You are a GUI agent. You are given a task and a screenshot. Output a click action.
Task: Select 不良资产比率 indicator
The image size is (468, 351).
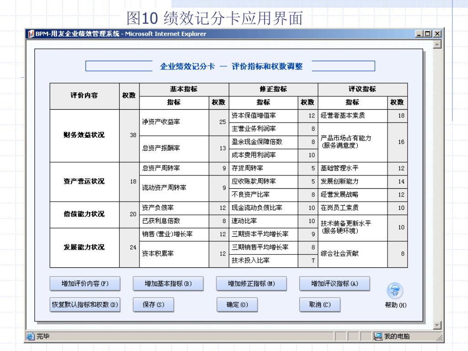tap(263, 195)
